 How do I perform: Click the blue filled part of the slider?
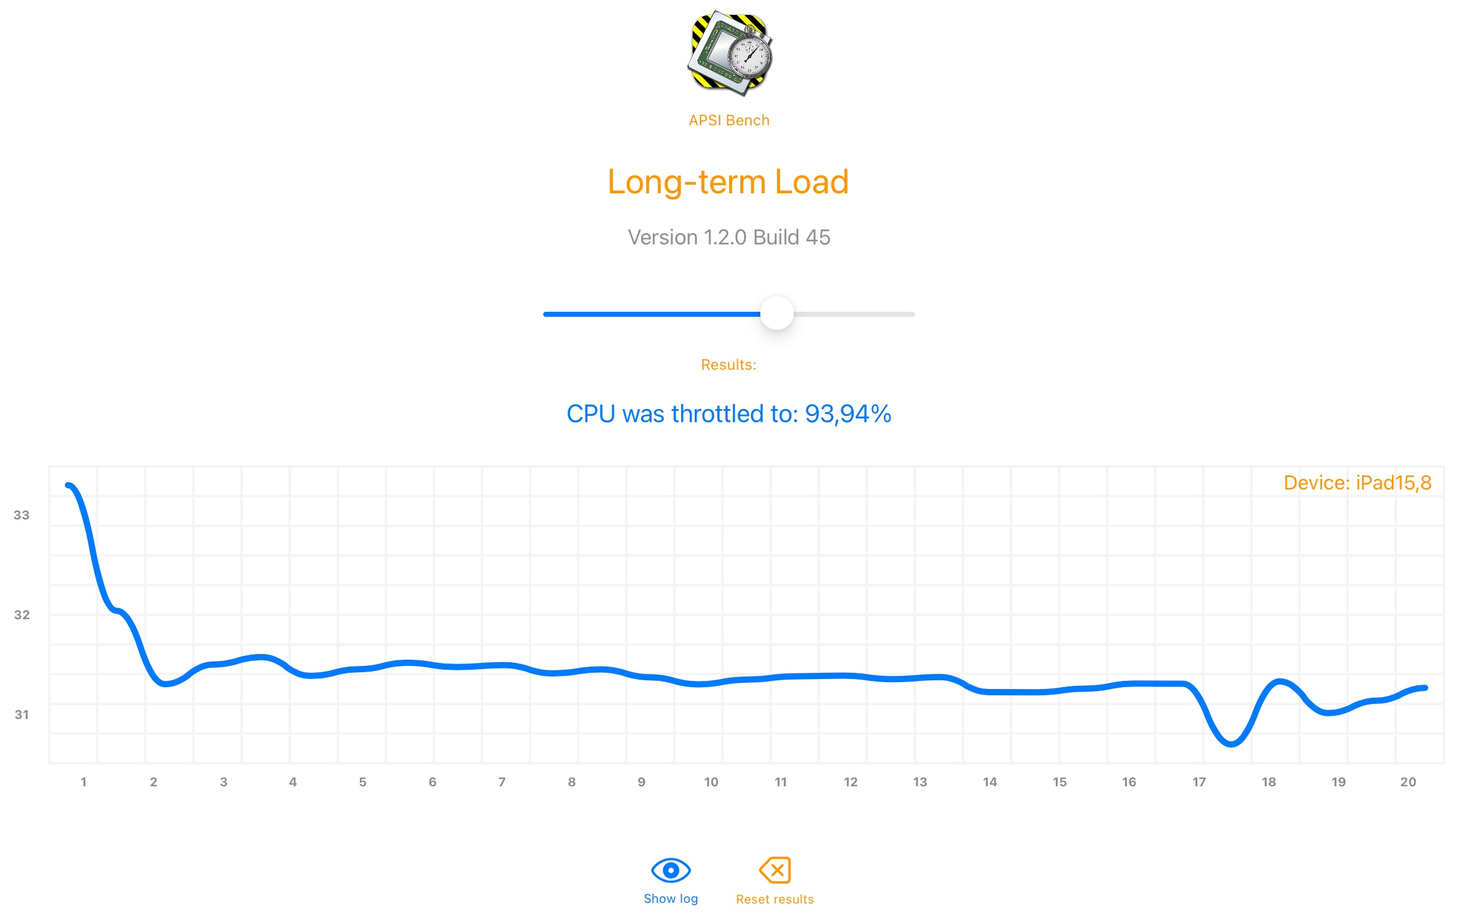(x=649, y=314)
